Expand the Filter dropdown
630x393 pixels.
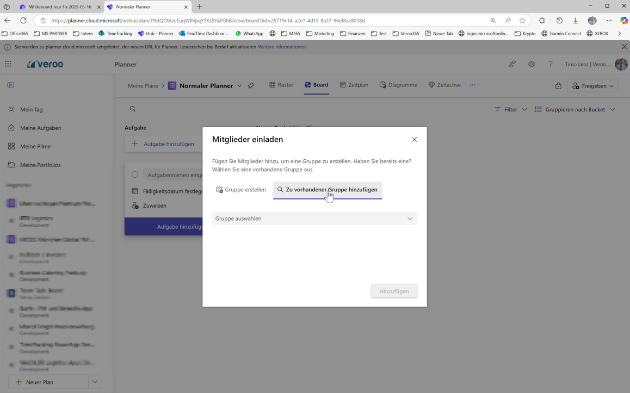click(511, 110)
